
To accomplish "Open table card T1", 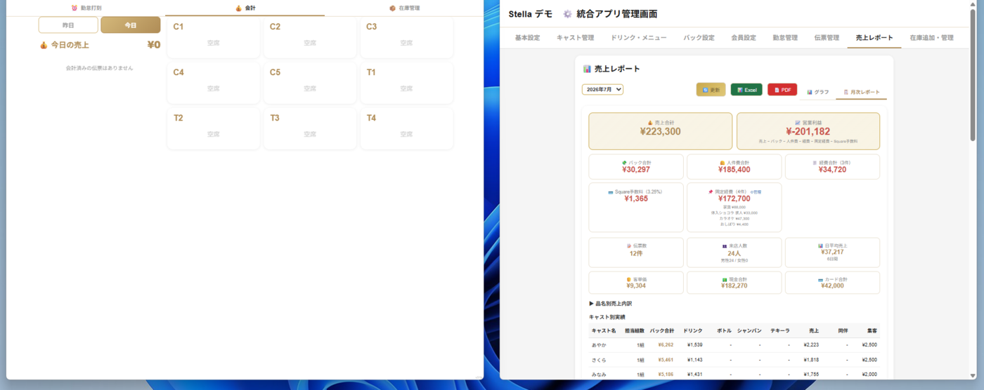I will pyautogui.click(x=406, y=83).
